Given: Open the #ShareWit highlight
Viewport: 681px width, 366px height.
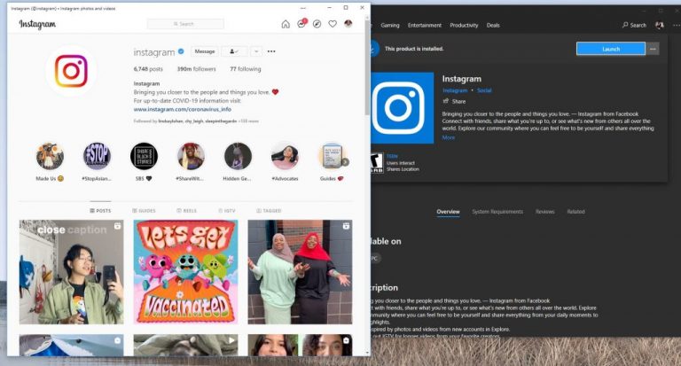Looking at the screenshot, I should coord(191,156).
